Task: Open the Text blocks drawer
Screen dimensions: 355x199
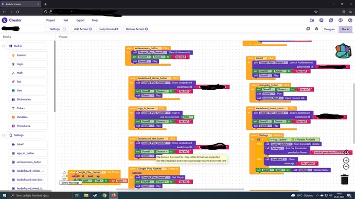Action: [x=28, y=82]
